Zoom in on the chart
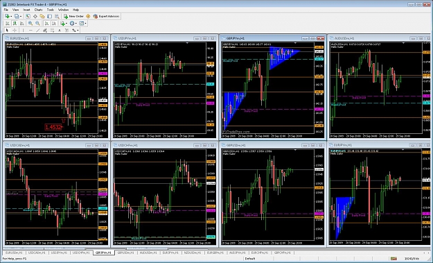Screen dimensions: 433x263 [x=30, y=23]
